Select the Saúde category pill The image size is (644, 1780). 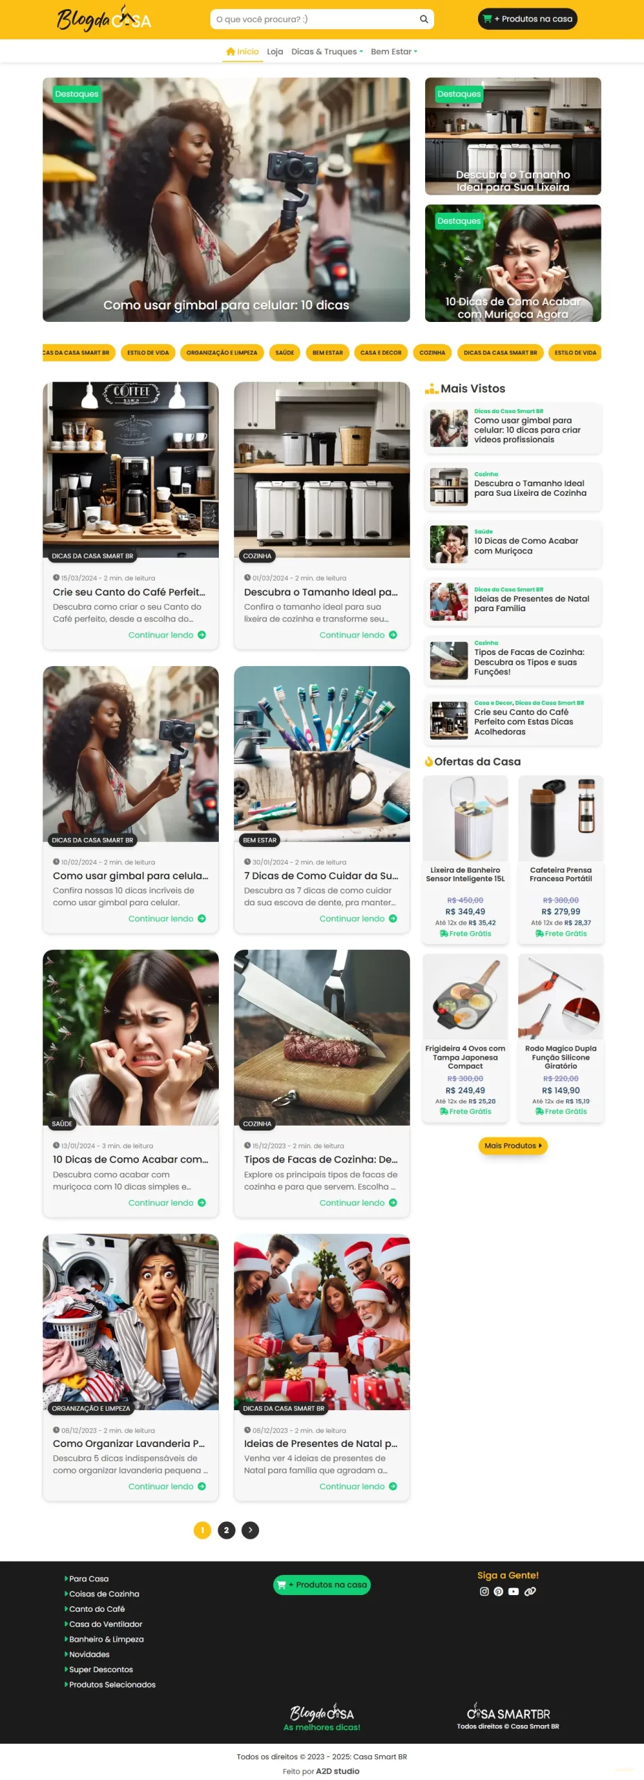coord(285,353)
